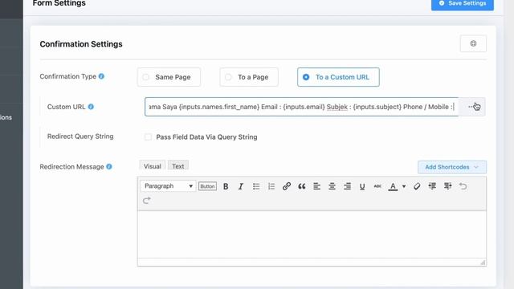Redo the last editor change
The width and height of the screenshot is (514, 289).
(146, 200)
